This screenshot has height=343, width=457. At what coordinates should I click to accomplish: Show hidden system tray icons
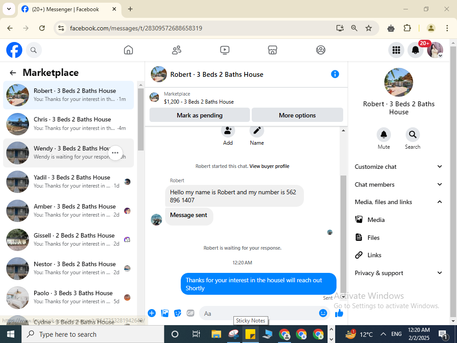[383, 334]
